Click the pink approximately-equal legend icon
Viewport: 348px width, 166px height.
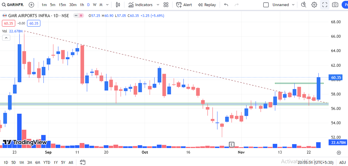click(x=81, y=16)
